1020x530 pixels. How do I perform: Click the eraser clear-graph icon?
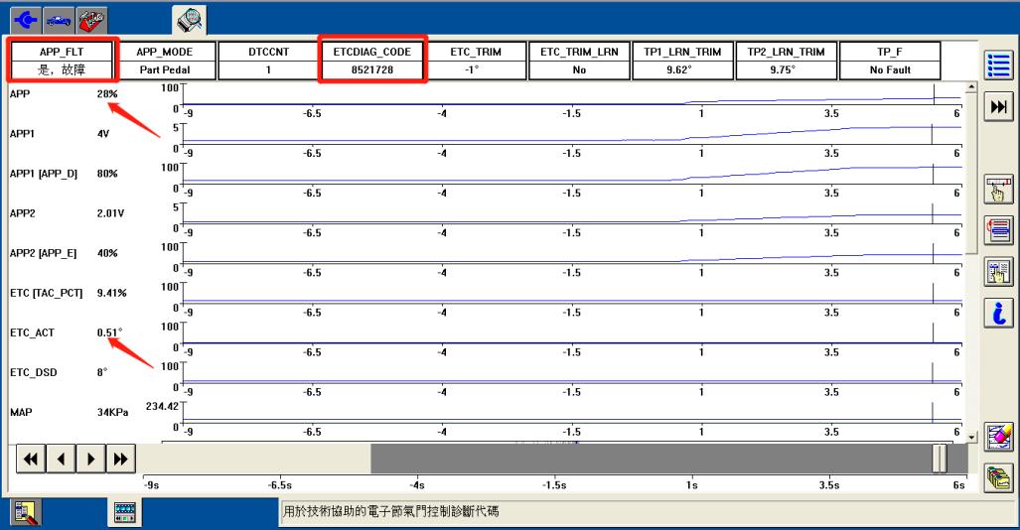tap(998, 436)
